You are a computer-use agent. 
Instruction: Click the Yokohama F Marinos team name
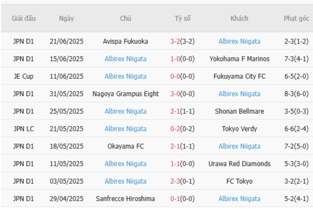tap(239, 59)
